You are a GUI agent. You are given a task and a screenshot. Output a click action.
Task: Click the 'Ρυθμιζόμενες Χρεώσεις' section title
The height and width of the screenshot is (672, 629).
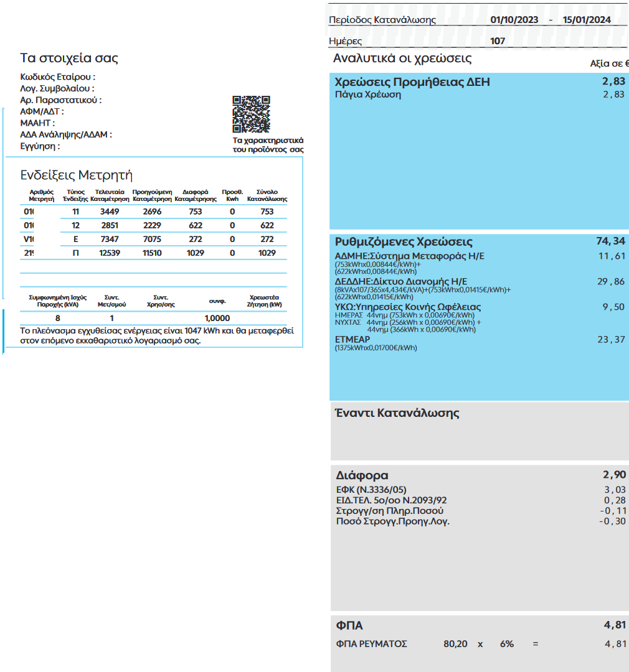click(404, 241)
